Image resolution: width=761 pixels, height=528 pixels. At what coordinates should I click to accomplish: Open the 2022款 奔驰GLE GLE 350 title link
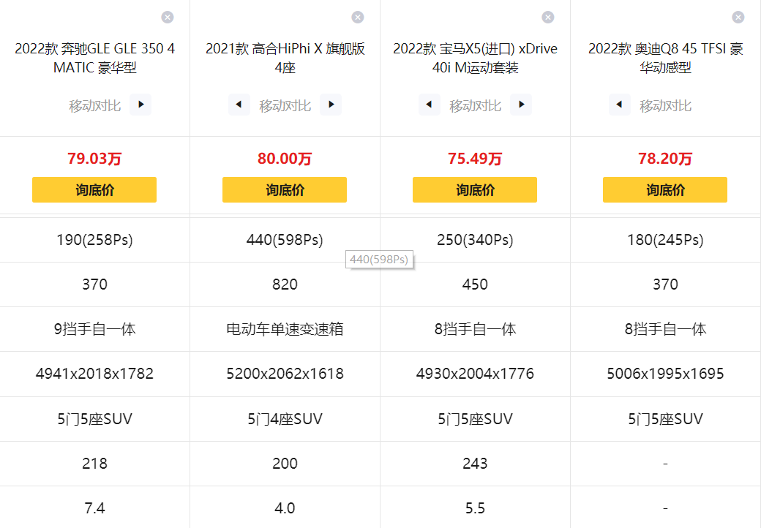click(x=94, y=59)
